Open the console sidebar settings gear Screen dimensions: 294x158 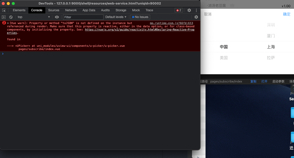(196, 17)
